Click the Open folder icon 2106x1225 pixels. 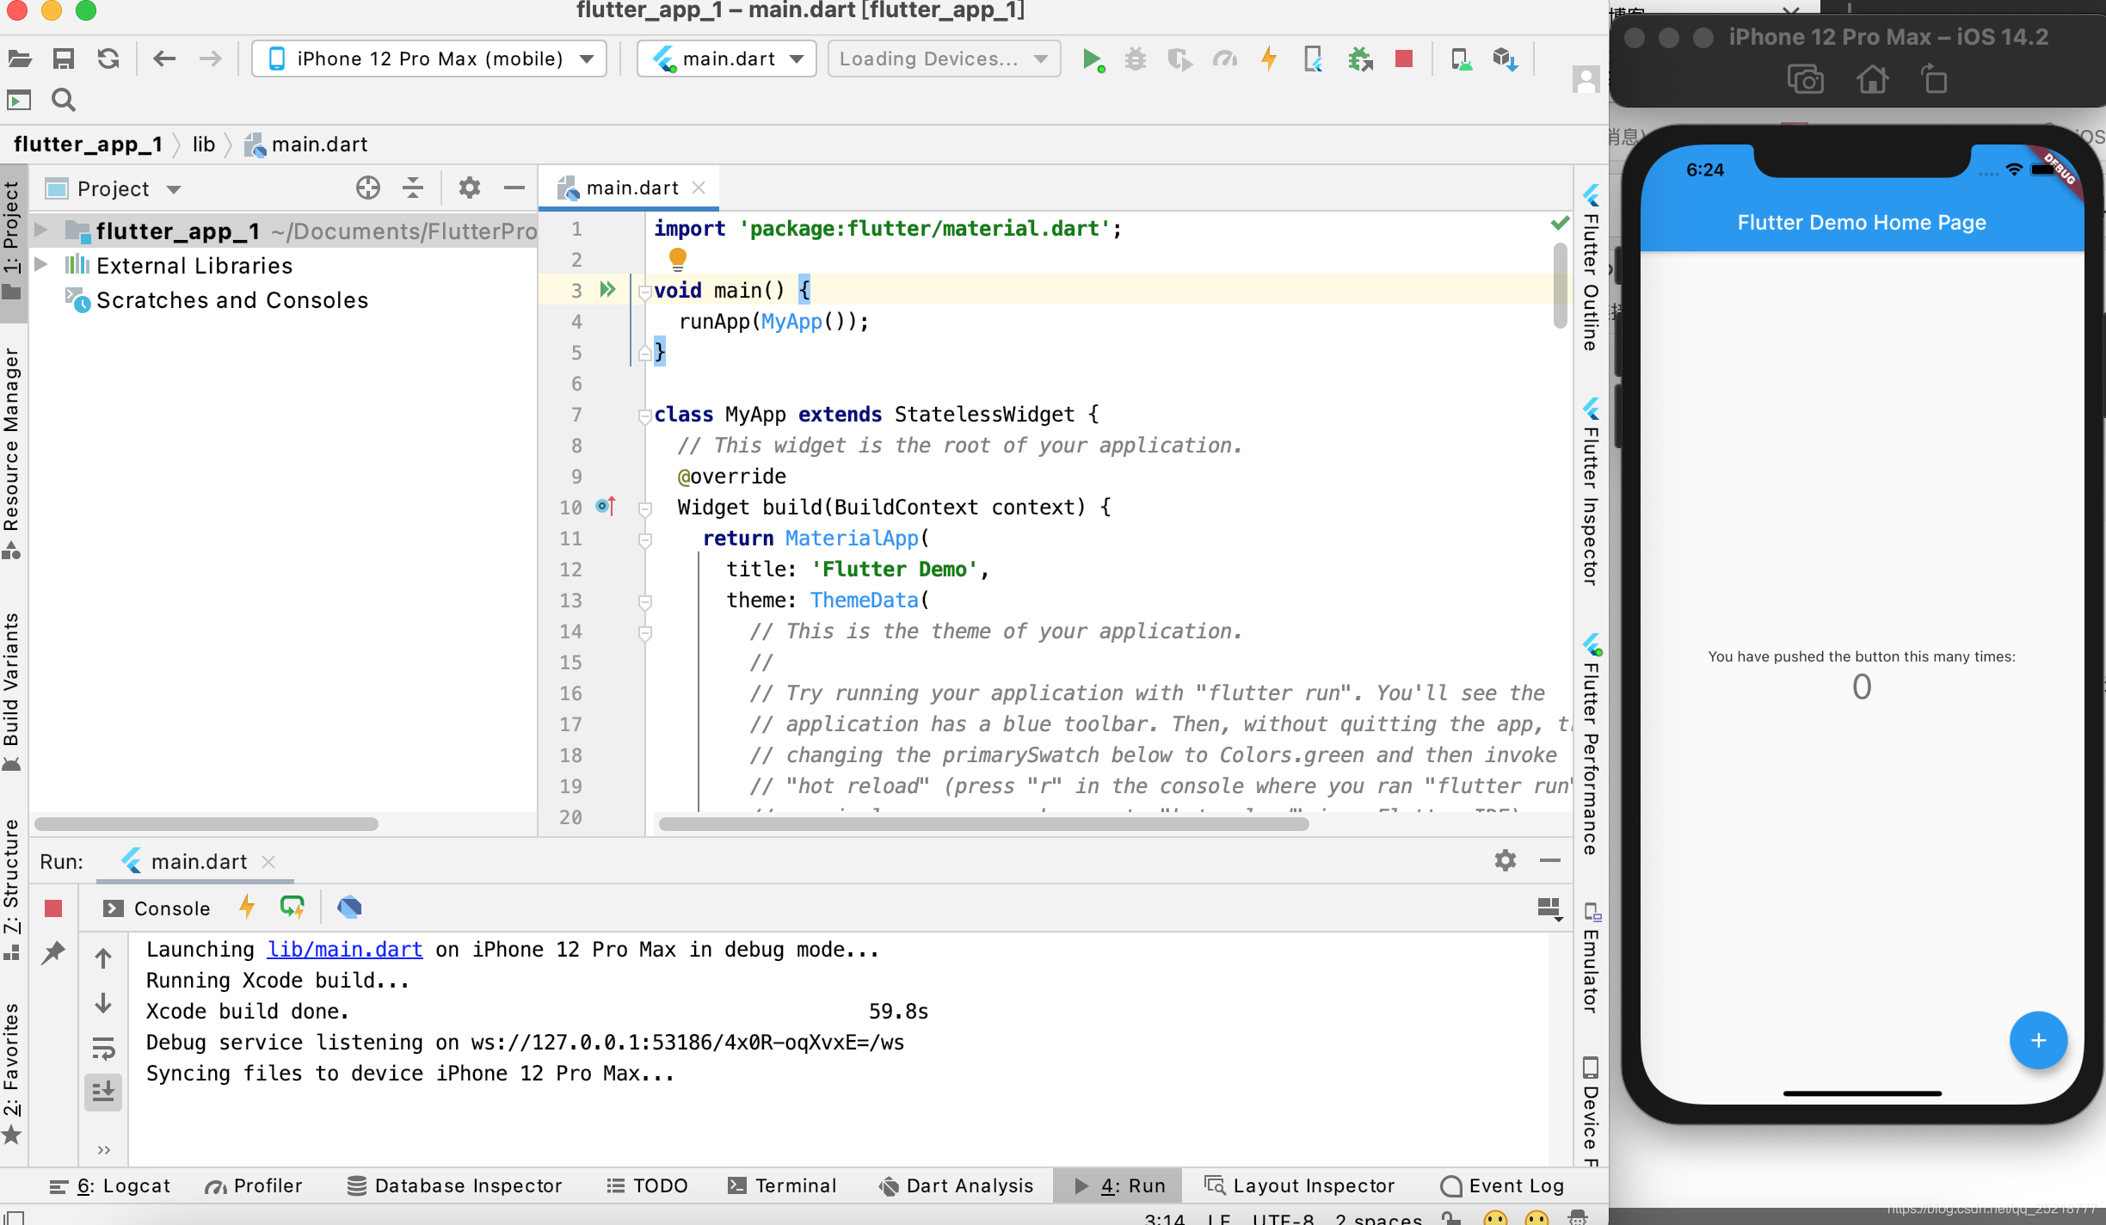point(20,58)
